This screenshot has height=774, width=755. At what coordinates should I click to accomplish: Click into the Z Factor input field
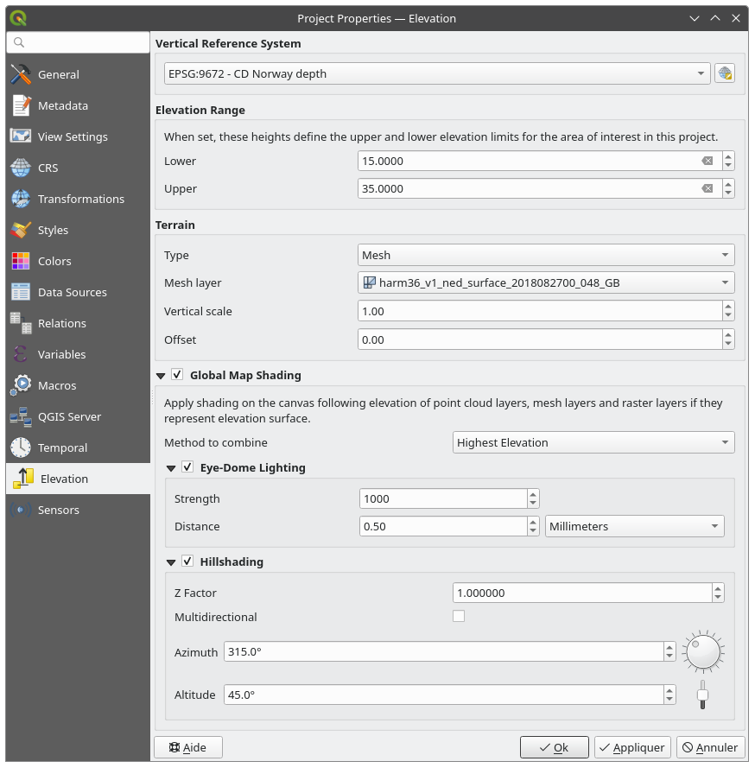pyautogui.click(x=581, y=593)
